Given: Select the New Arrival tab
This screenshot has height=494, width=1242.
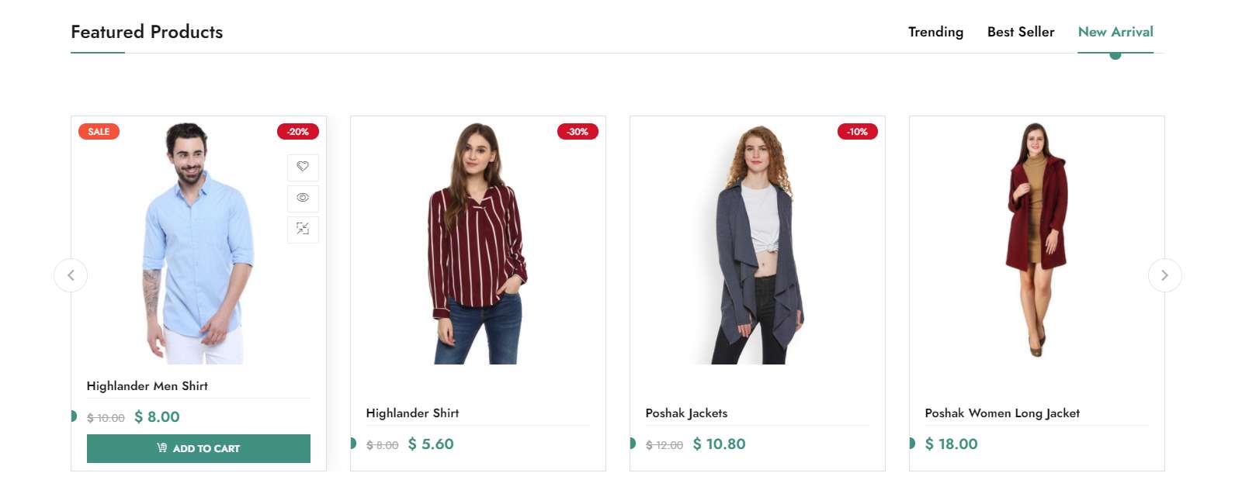Looking at the screenshot, I should coord(1115,32).
